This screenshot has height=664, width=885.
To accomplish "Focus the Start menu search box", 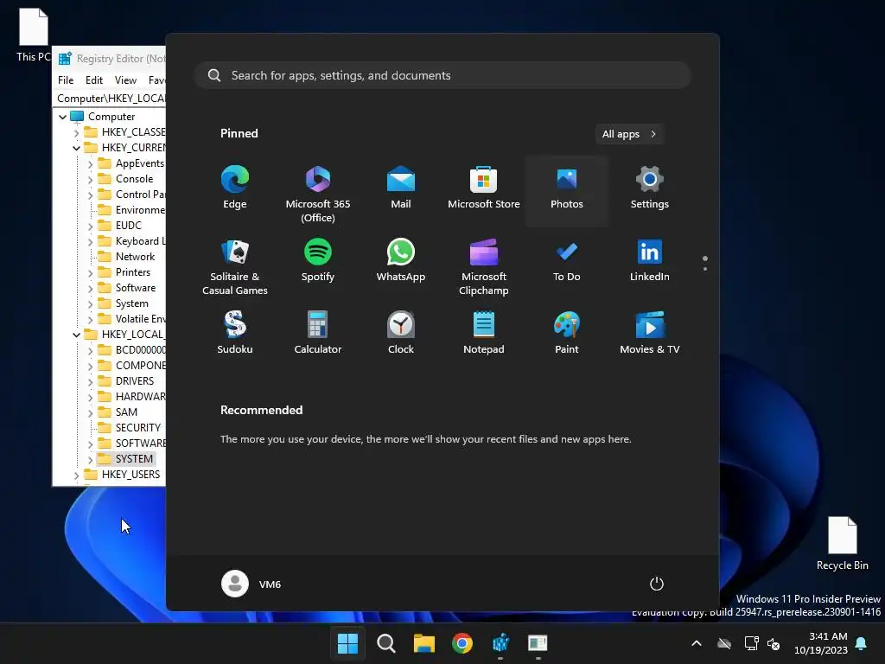I will [442, 75].
